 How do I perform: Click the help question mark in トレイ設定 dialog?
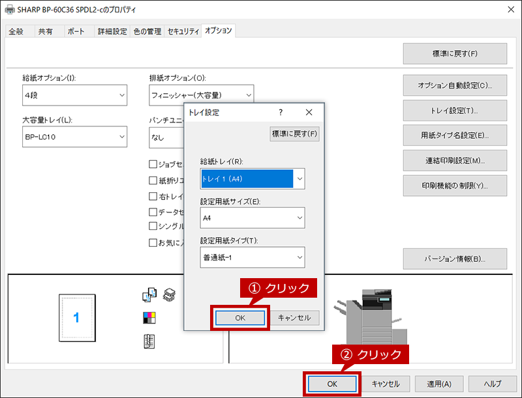pos(281,112)
